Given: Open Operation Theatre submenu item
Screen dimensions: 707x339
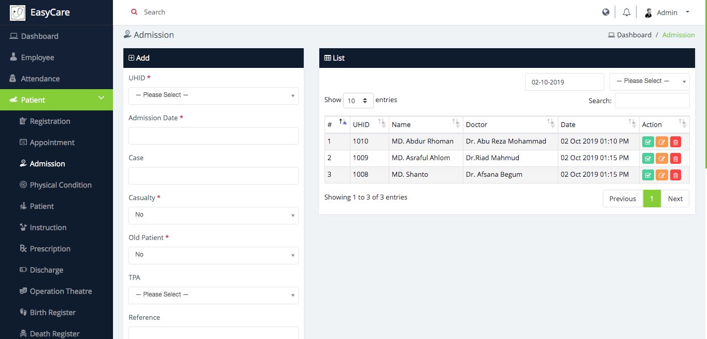Looking at the screenshot, I should pos(56,291).
